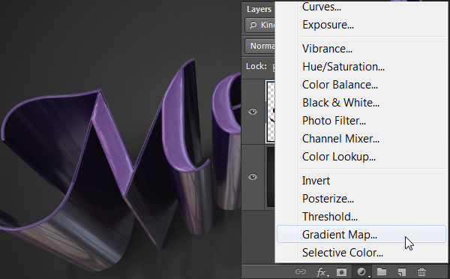Switch to the Layers panel tab
Viewport: 450px width, 279px height.
259,9
